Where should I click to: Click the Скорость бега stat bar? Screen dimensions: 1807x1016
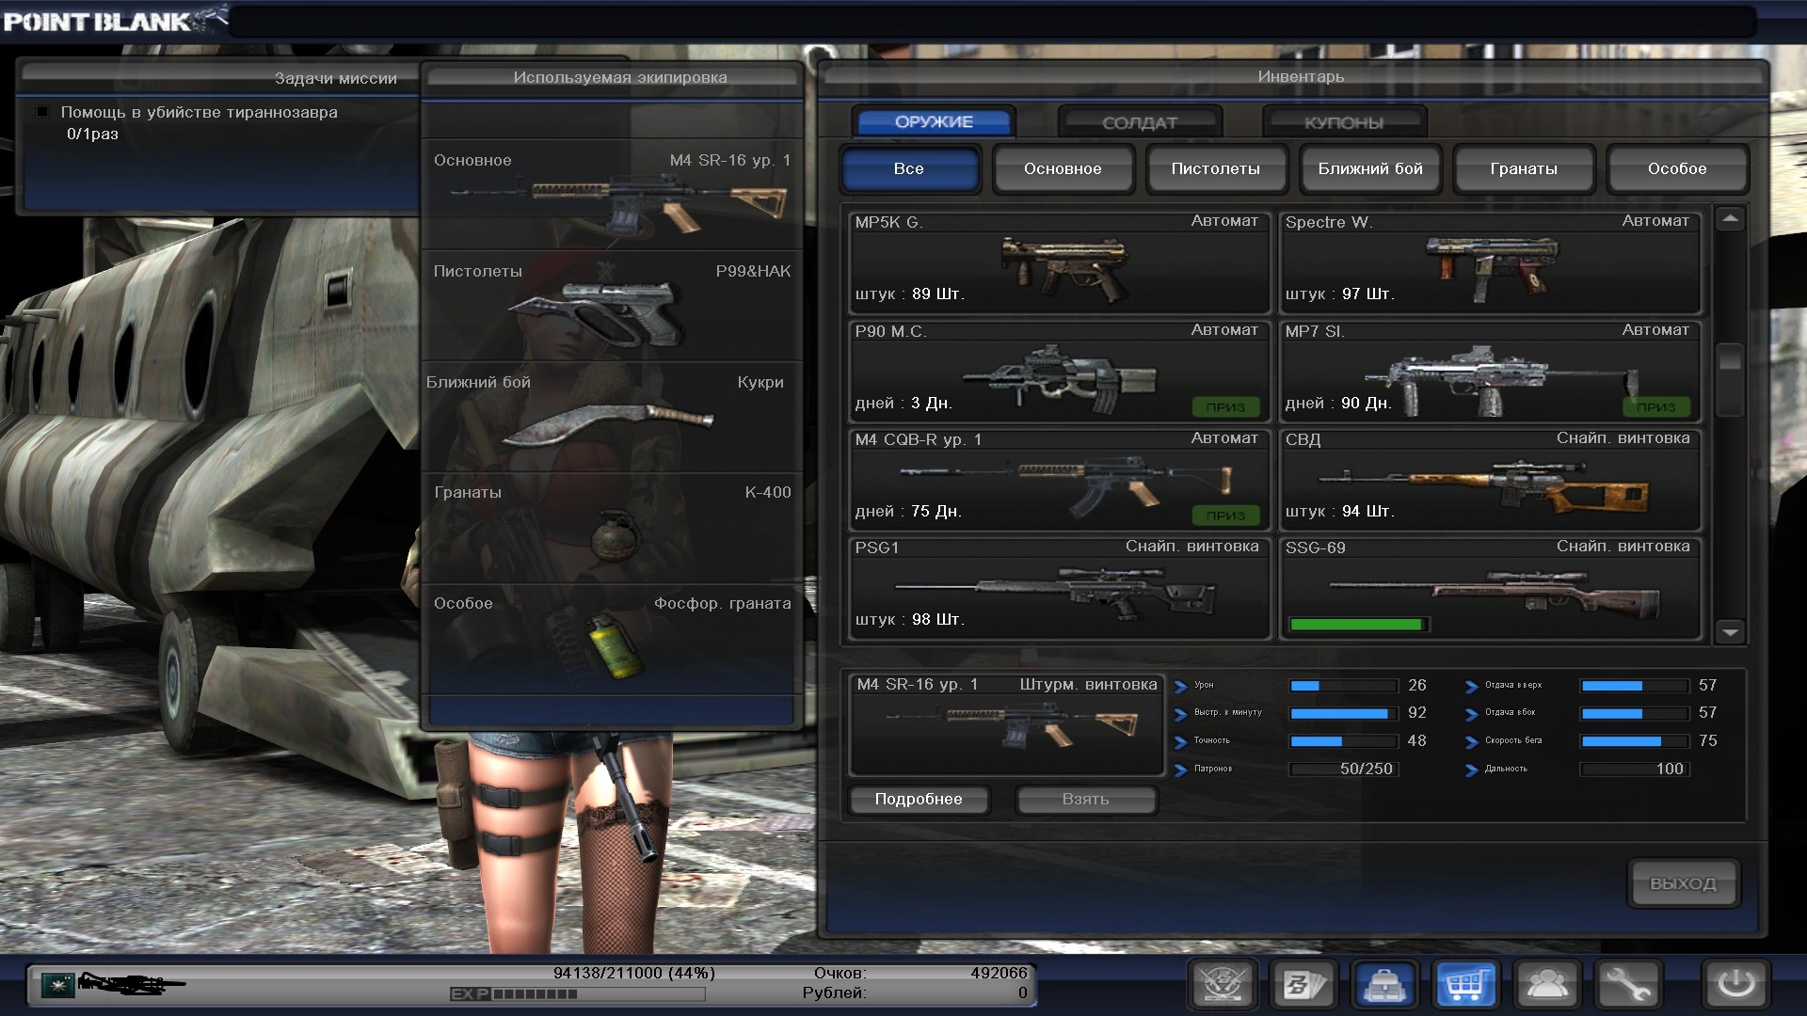click(1636, 741)
